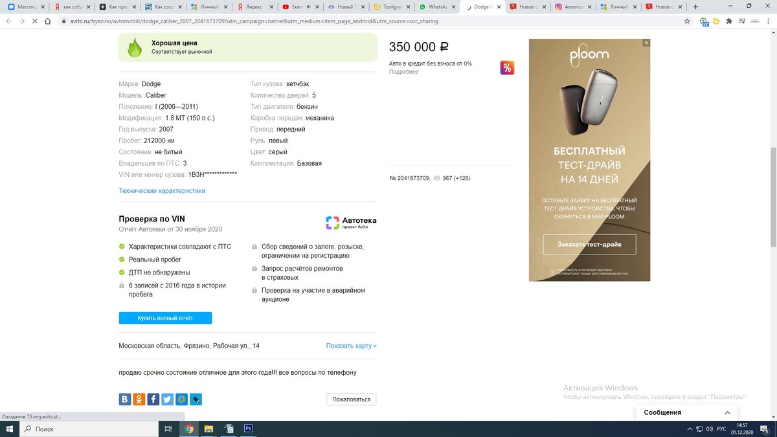Go forward to the next page
The height and width of the screenshot is (437, 777).
[21, 21]
